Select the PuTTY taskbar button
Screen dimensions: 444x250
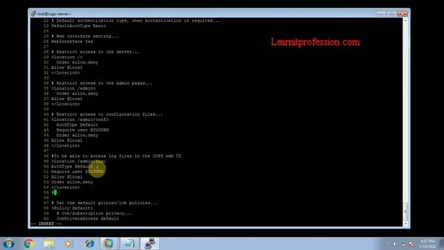click(x=150, y=244)
